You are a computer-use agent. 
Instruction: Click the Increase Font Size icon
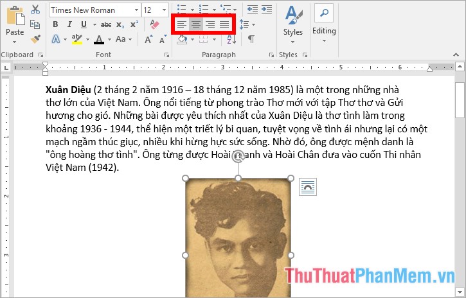(148, 39)
